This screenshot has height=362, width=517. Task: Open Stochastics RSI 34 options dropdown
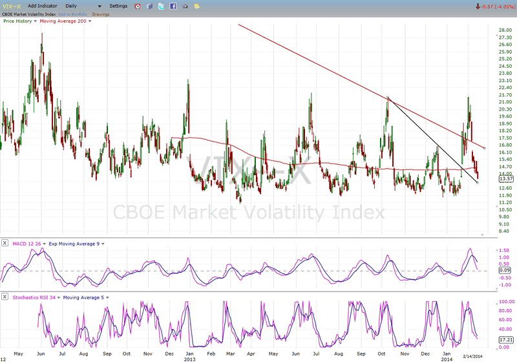click(x=59, y=298)
